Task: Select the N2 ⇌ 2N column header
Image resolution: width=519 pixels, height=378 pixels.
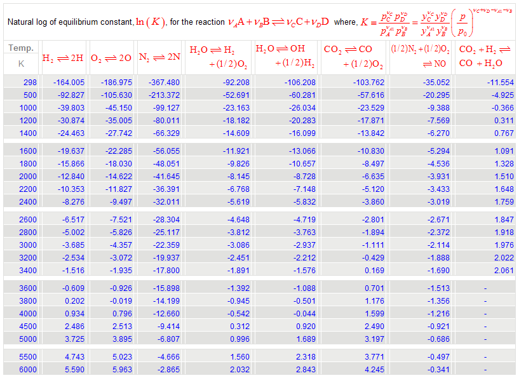Action: [159, 57]
